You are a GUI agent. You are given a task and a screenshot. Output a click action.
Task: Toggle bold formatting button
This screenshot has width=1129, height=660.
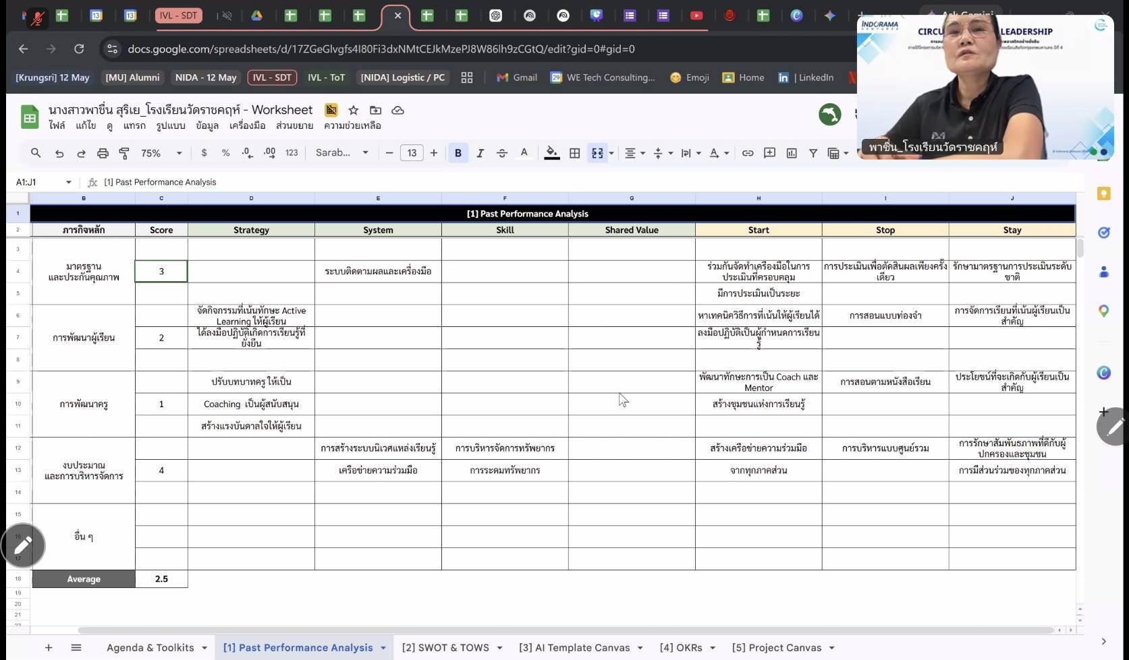tap(458, 153)
